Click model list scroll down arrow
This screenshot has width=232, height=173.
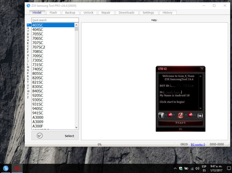tap(76, 127)
